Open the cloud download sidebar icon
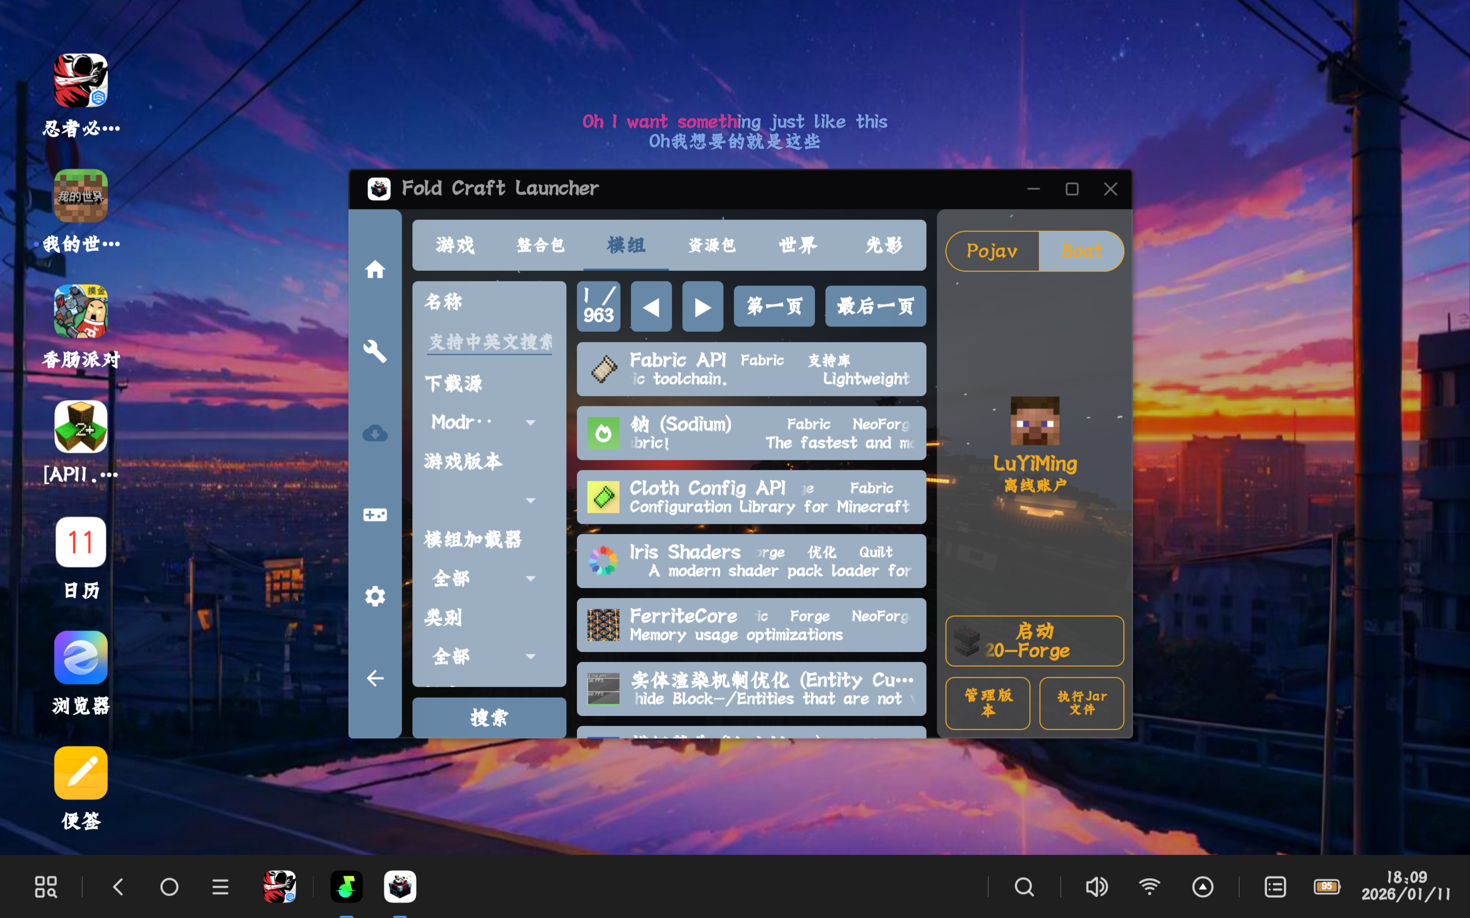Image resolution: width=1470 pixels, height=918 pixels. tap(375, 433)
